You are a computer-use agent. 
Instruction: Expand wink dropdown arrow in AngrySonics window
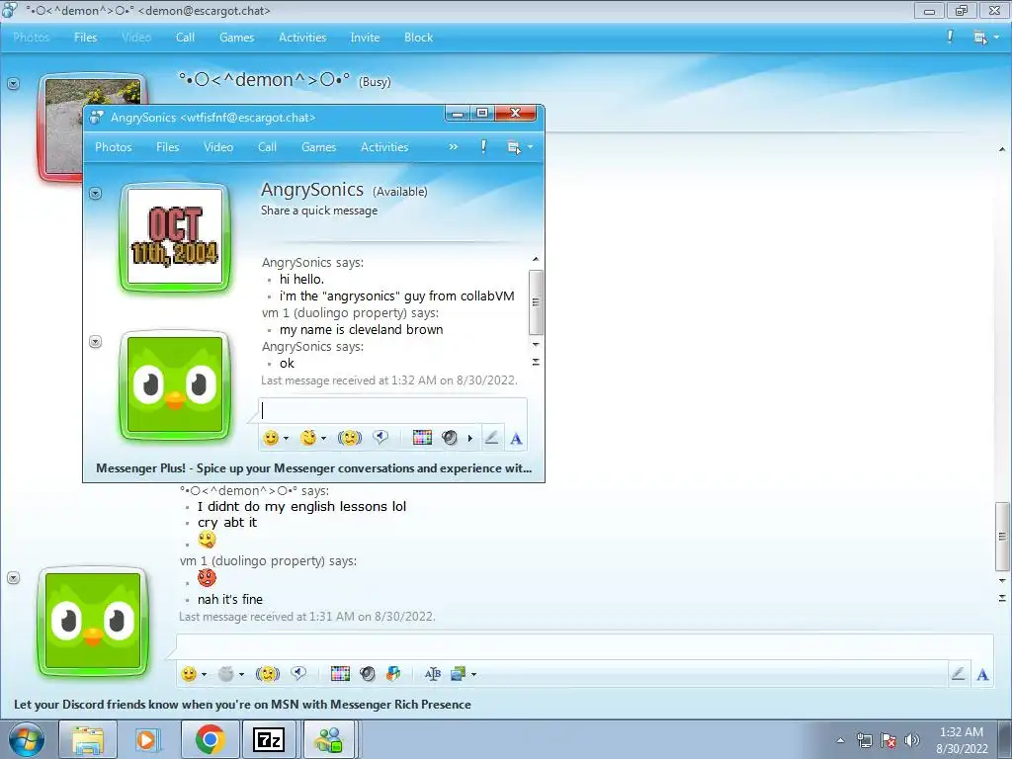(323, 439)
